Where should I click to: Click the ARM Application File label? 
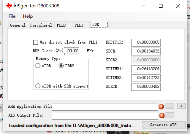pos(30,106)
